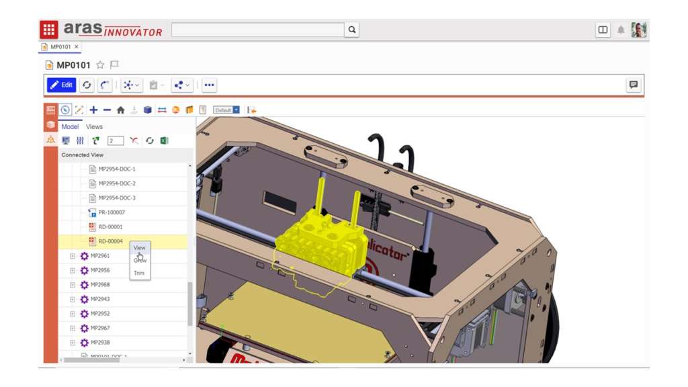Click the blue Edit button
688x387 pixels.
(x=61, y=85)
